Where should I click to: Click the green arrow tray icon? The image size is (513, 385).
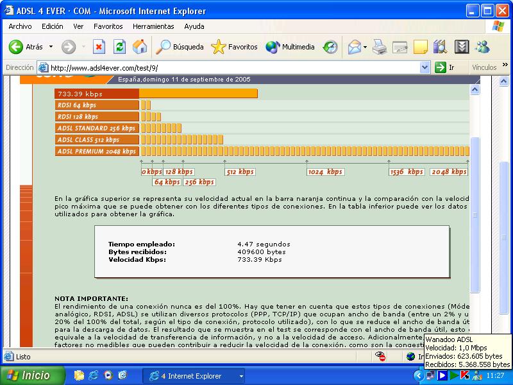[x=454, y=375]
